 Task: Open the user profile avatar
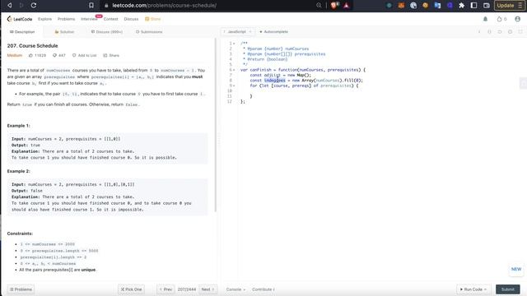tap(518, 19)
